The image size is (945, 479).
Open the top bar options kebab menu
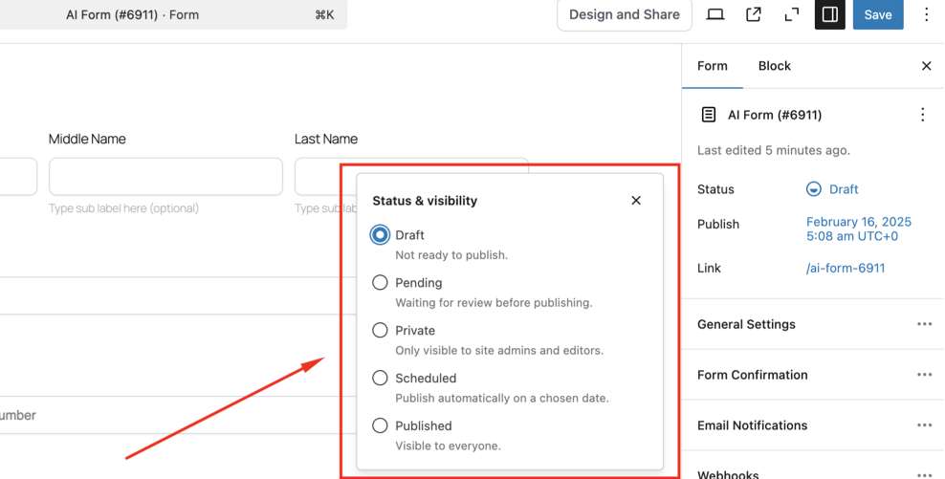click(x=926, y=14)
